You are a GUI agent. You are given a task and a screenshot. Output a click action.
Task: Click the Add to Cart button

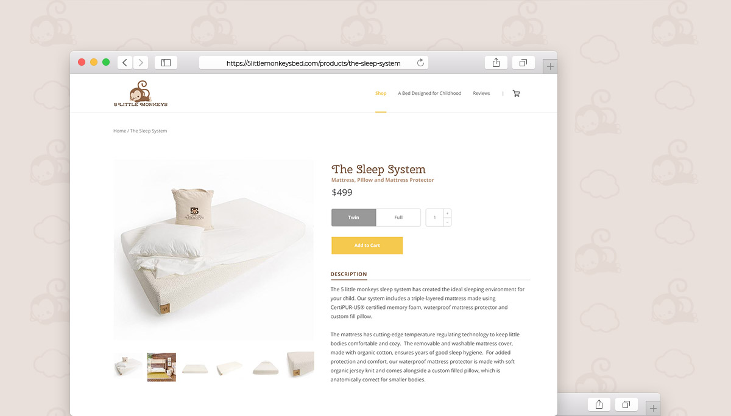coord(367,245)
